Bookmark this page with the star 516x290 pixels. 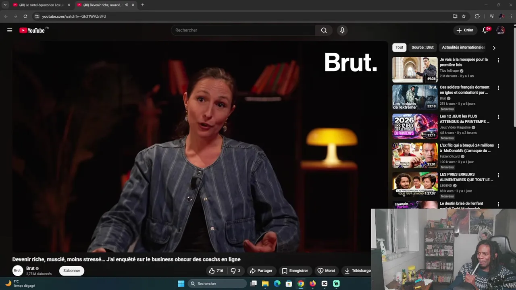464,16
